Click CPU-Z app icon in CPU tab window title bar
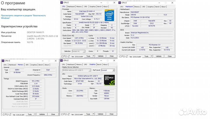The image size is (210, 119). [x=62, y=3]
